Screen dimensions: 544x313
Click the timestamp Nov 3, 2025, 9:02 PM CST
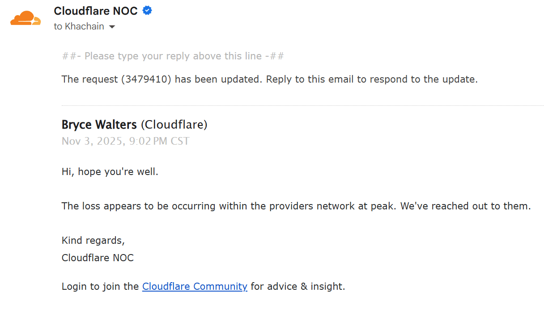[x=125, y=142]
